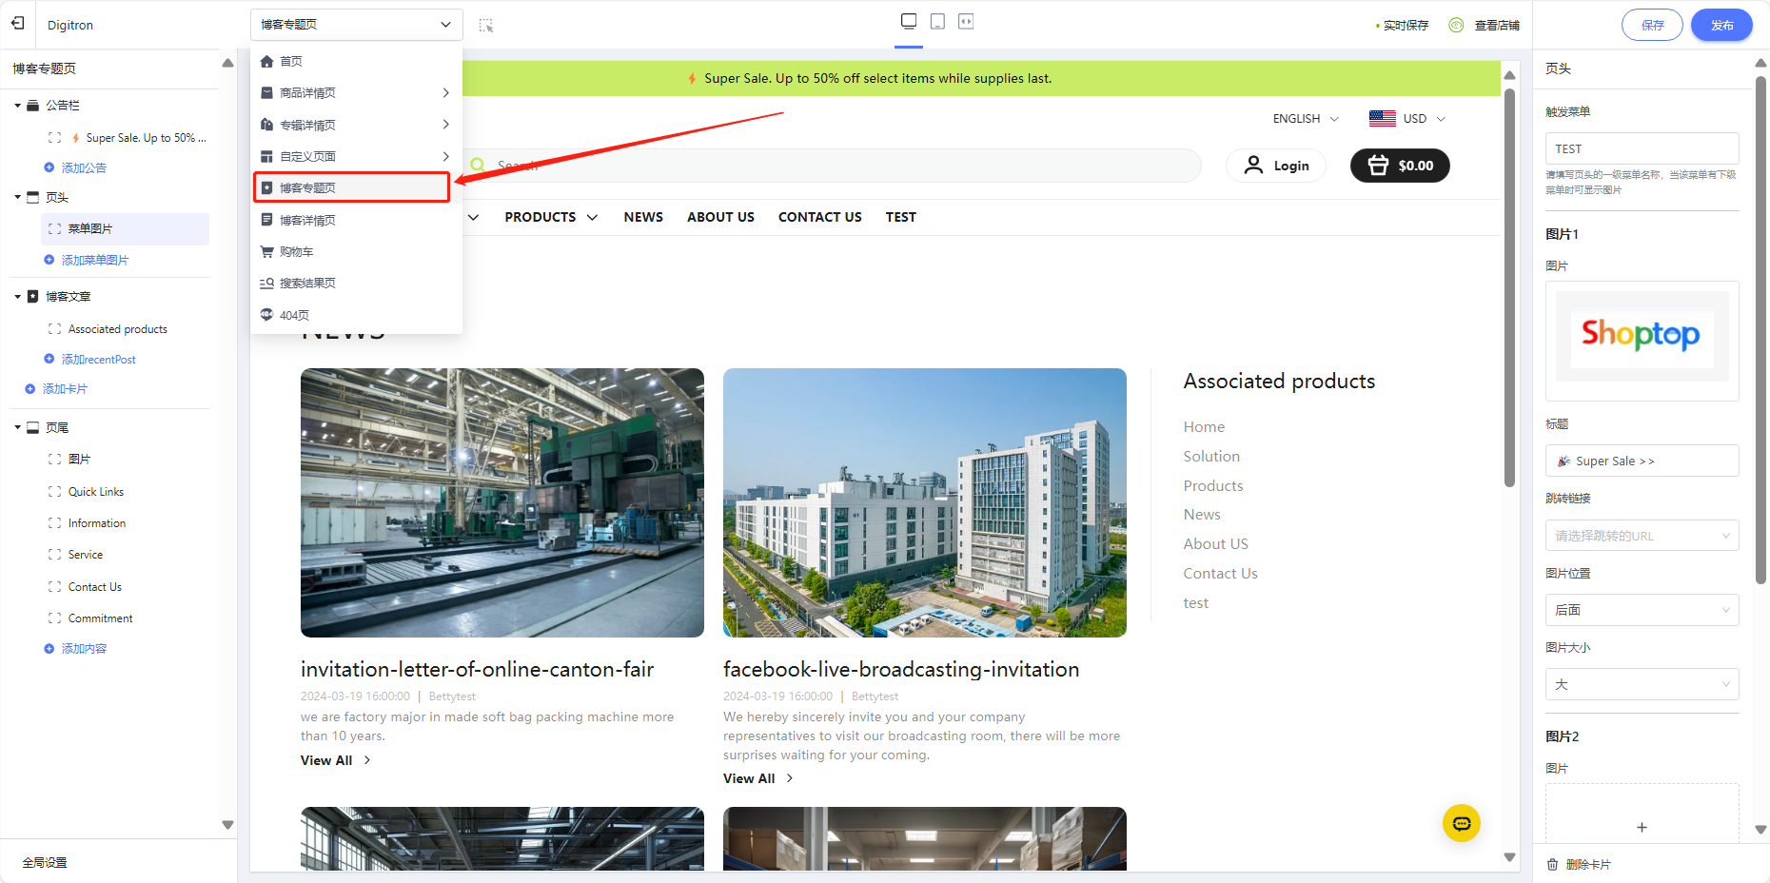The image size is (1770, 883).
Task: Click the login user icon
Action: [1254, 166]
